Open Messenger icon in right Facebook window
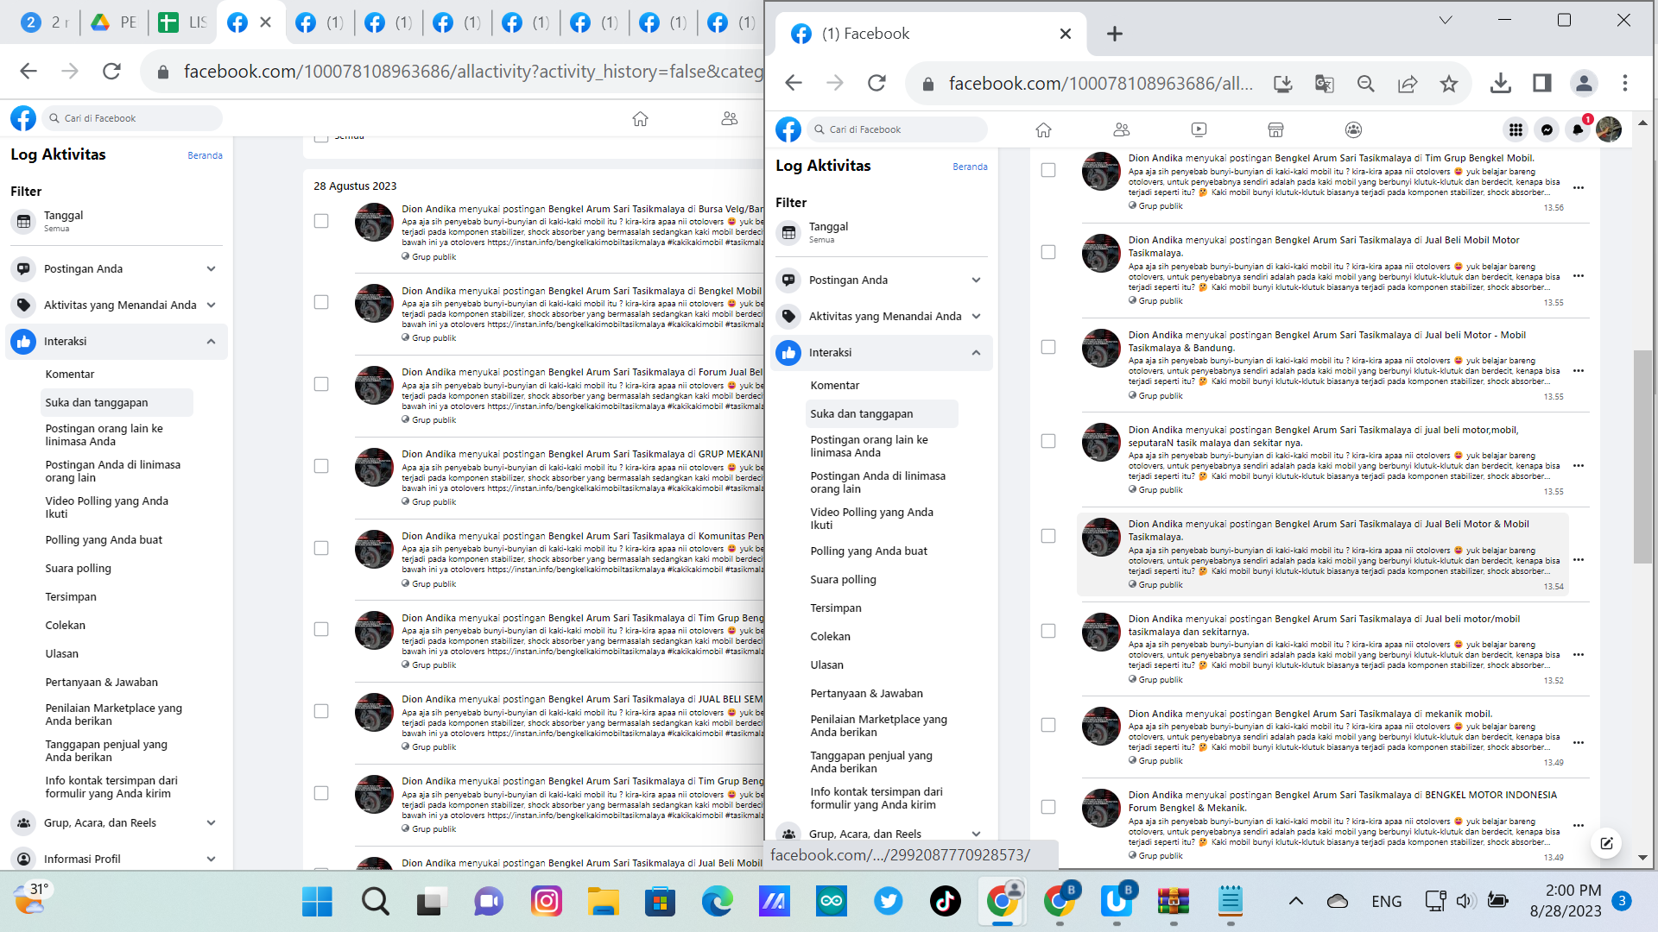 coord(1547,129)
